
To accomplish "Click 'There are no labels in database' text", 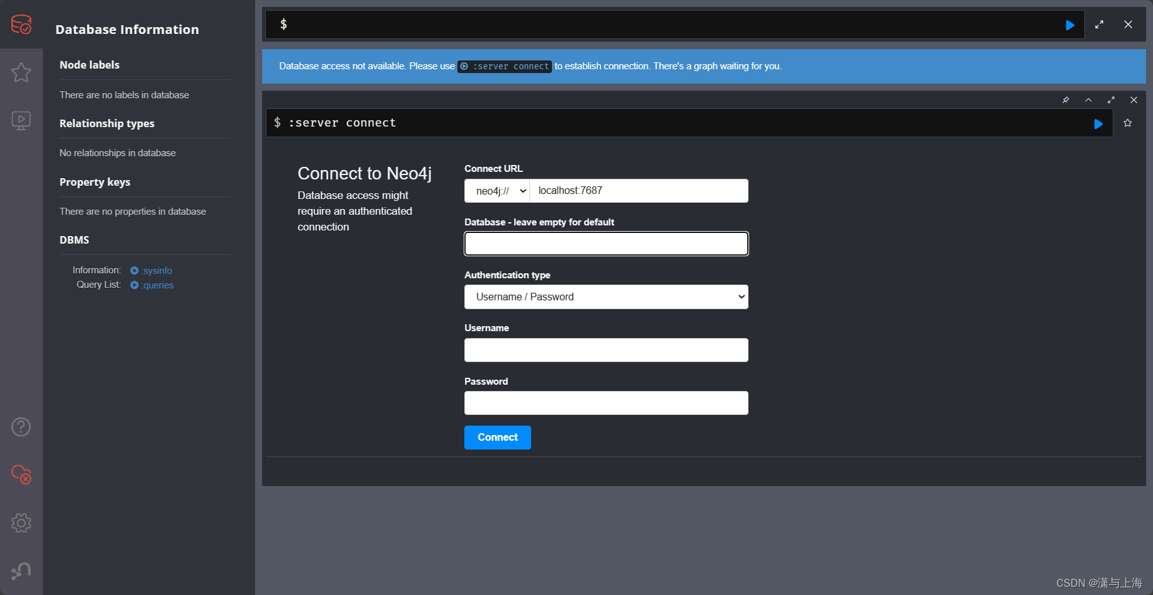I will point(124,95).
